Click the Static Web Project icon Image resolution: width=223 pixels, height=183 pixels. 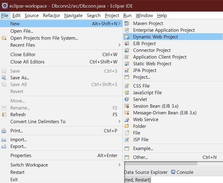tap(127, 63)
